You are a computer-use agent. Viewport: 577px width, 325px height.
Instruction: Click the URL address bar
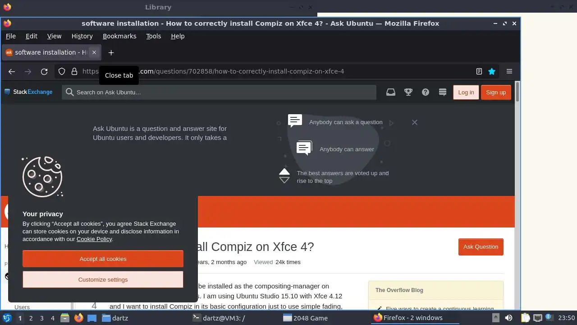tap(276, 71)
